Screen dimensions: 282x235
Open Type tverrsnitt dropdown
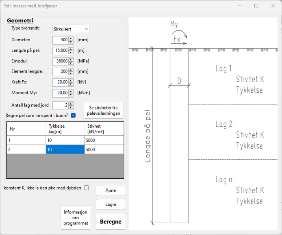point(71,29)
